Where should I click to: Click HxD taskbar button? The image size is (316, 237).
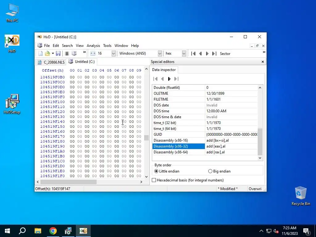tap(83, 231)
